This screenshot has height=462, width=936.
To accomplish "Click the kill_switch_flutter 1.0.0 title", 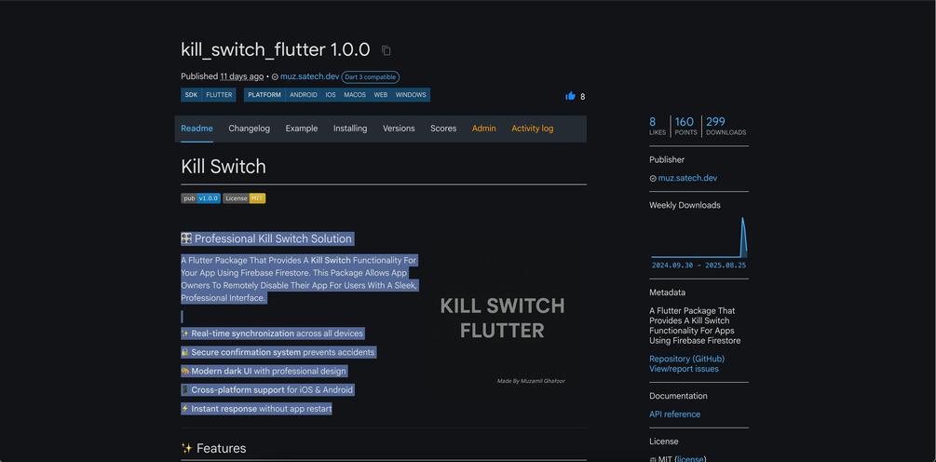I will tap(275, 50).
